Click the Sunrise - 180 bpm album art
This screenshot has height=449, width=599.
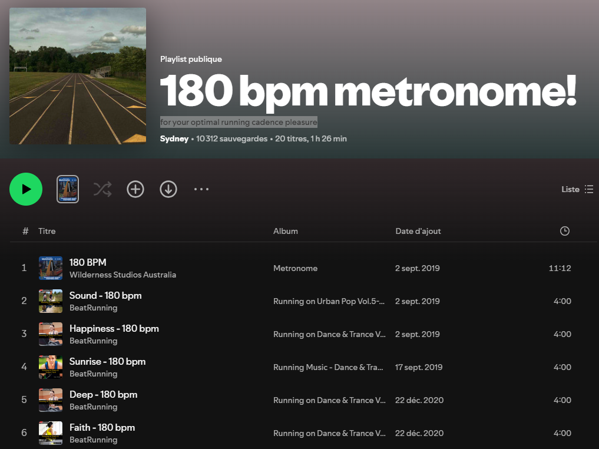51,367
